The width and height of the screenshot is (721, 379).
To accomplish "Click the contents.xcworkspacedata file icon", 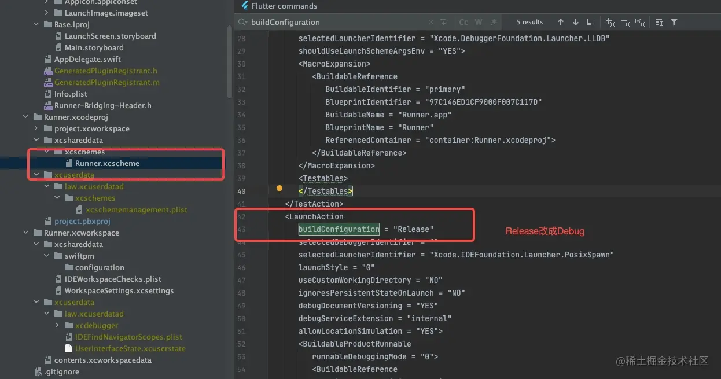I will 49,360.
